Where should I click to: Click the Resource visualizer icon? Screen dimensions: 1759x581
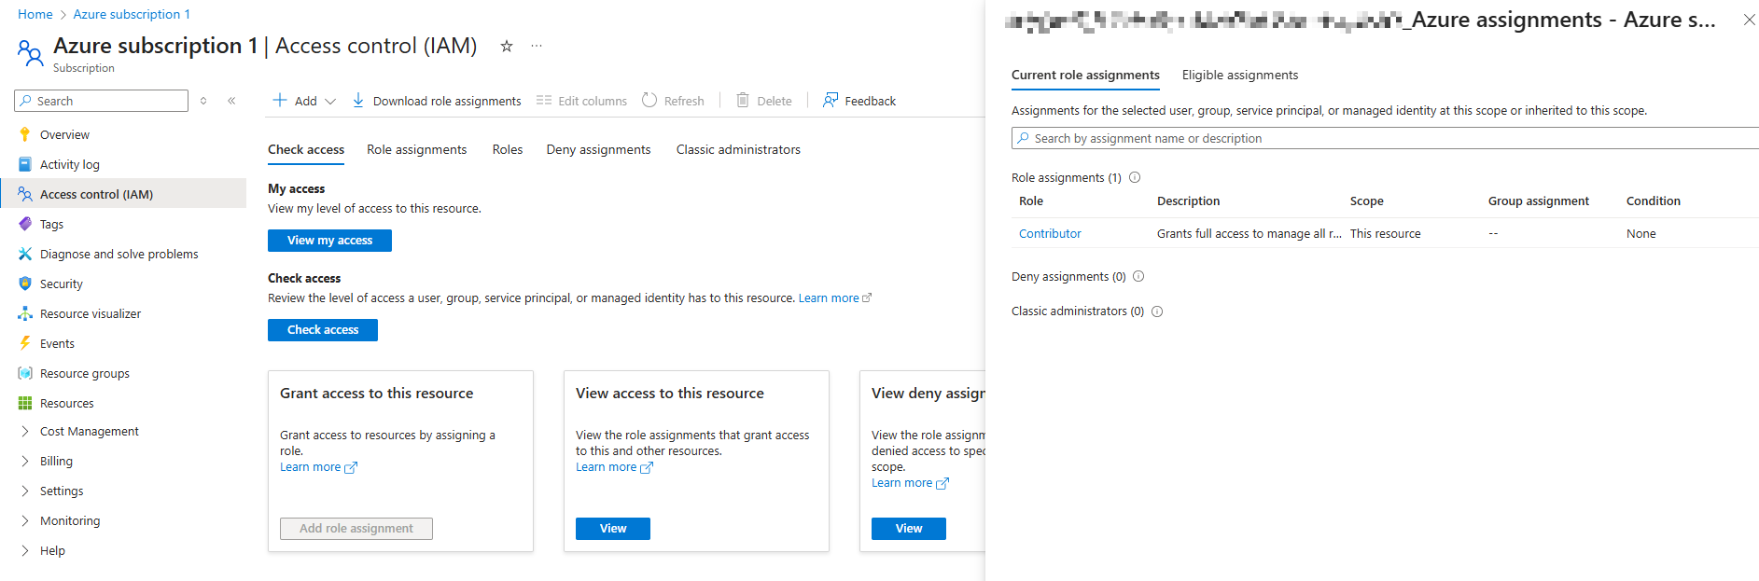click(25, 313)
